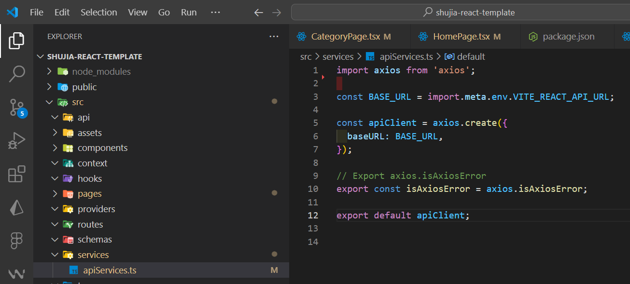Switch to the HomePage.tsx tab
Screen dimensions: 630x284
pos(465,37)
